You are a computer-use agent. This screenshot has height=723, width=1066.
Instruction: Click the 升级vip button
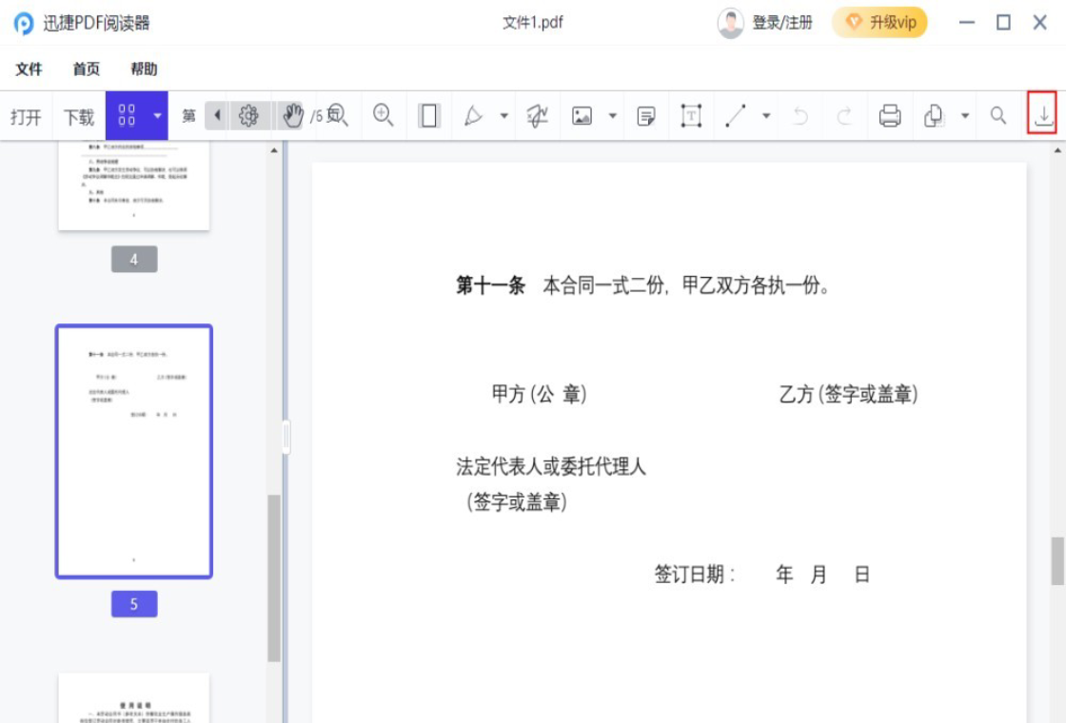click(x=879, y=21)
